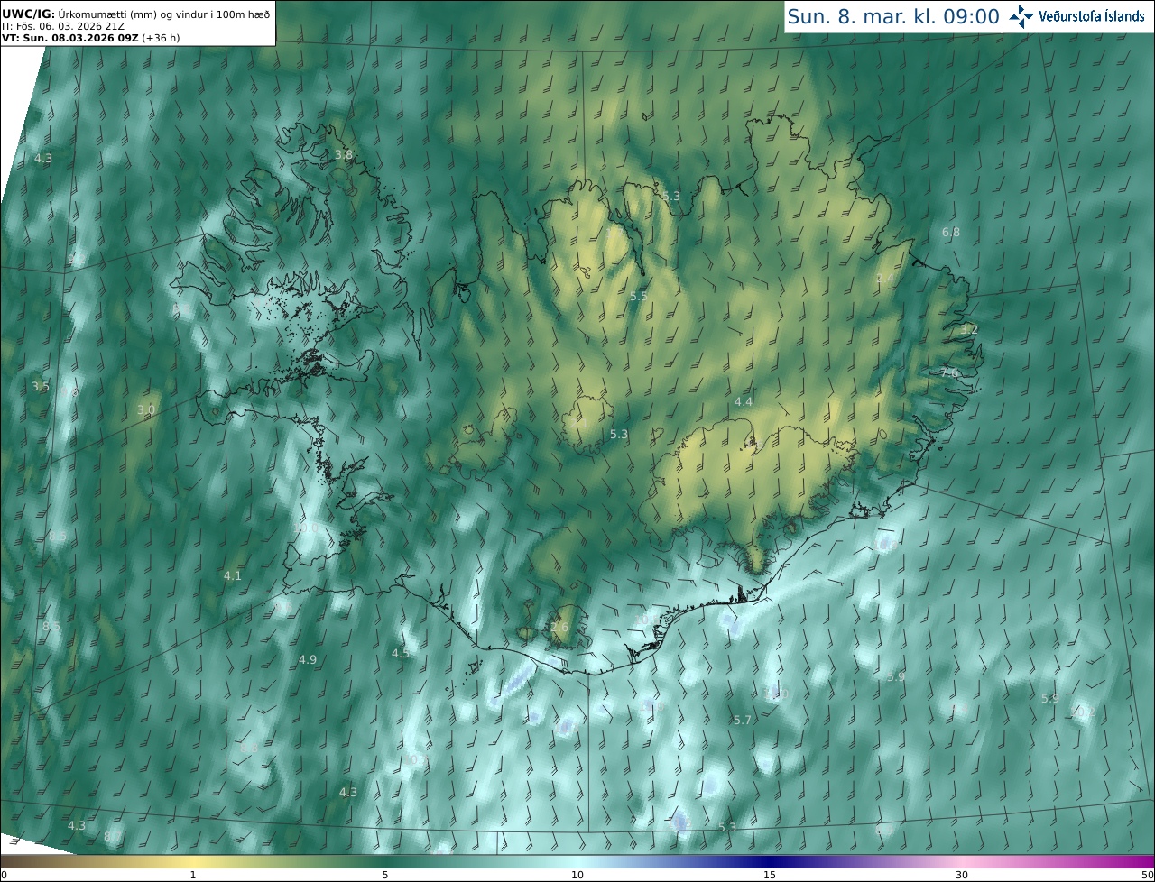Click the 2.4 precipitation value
Image resolution: width=1155 pixels, height=882 pixels.
point(885,279)
